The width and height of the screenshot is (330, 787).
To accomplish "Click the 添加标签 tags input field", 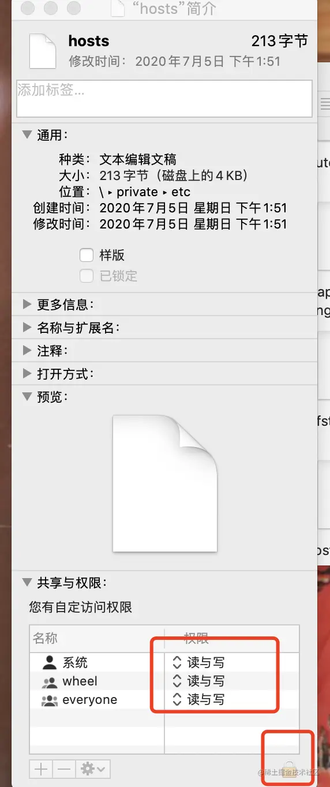I will click(x=164, y=99).
